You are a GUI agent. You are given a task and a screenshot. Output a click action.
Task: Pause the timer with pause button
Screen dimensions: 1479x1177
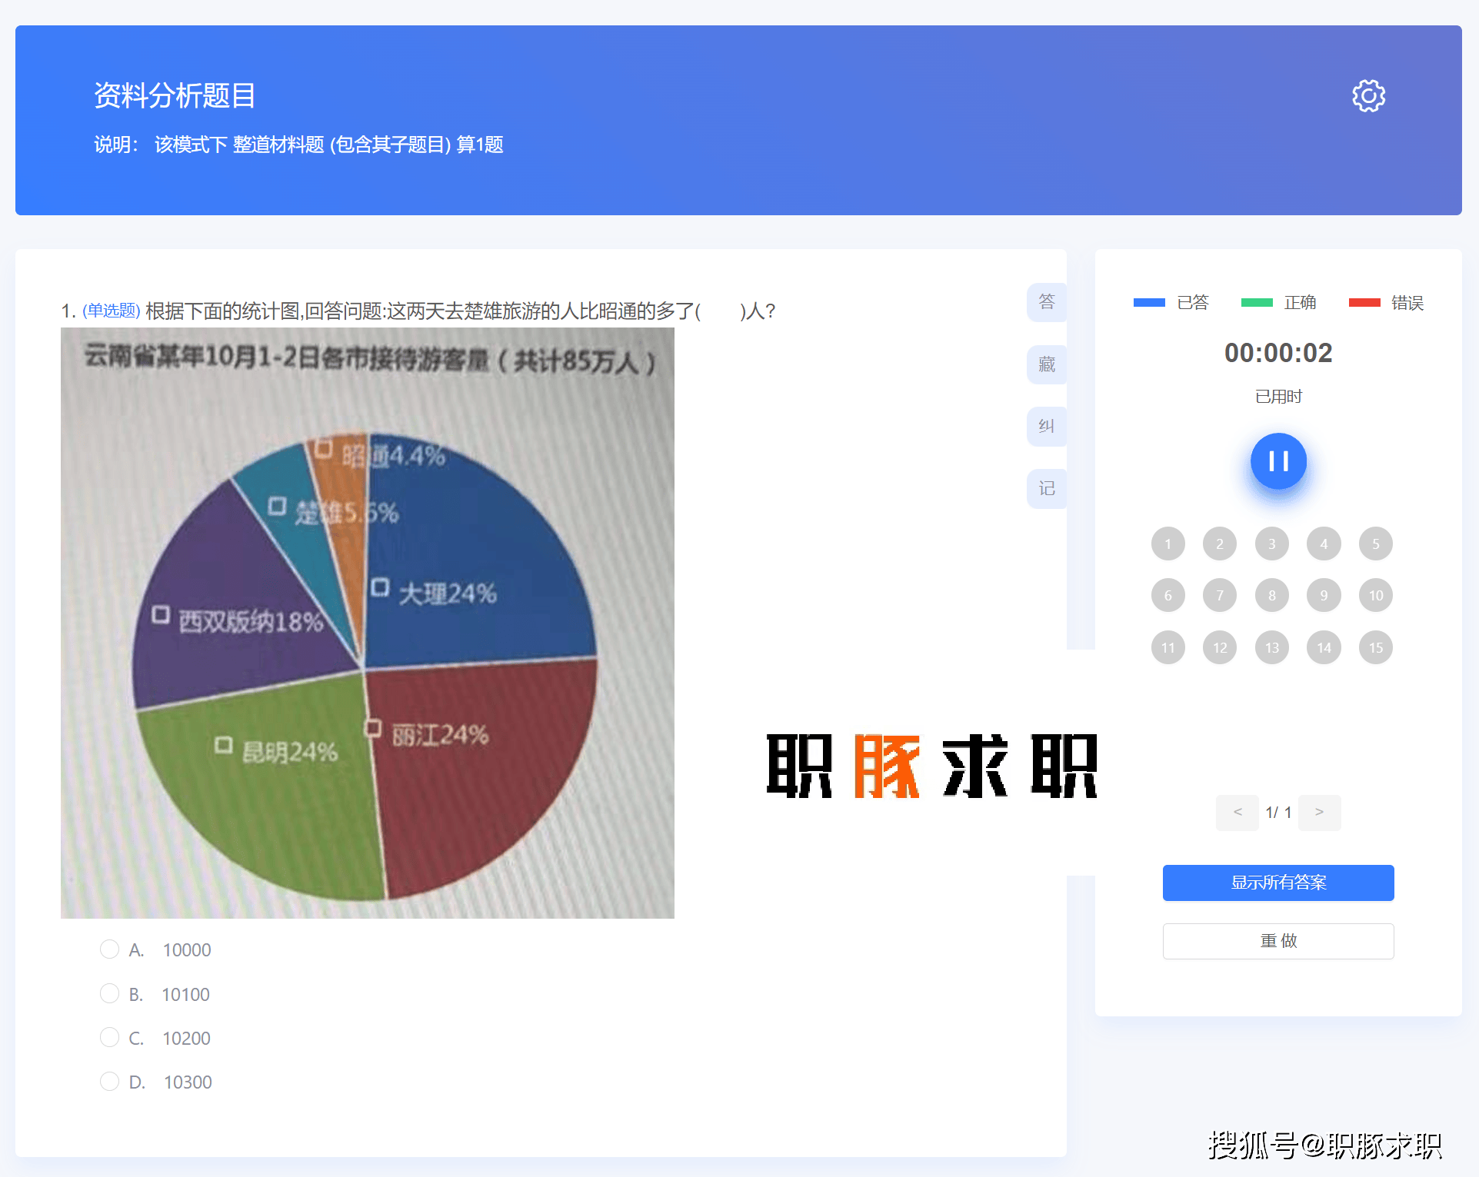(x=1278, y=461)
